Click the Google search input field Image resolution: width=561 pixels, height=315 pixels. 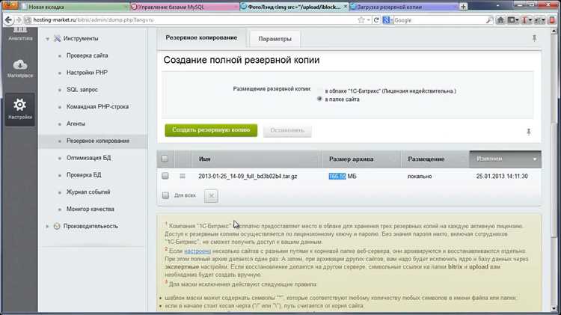[439, 20]
